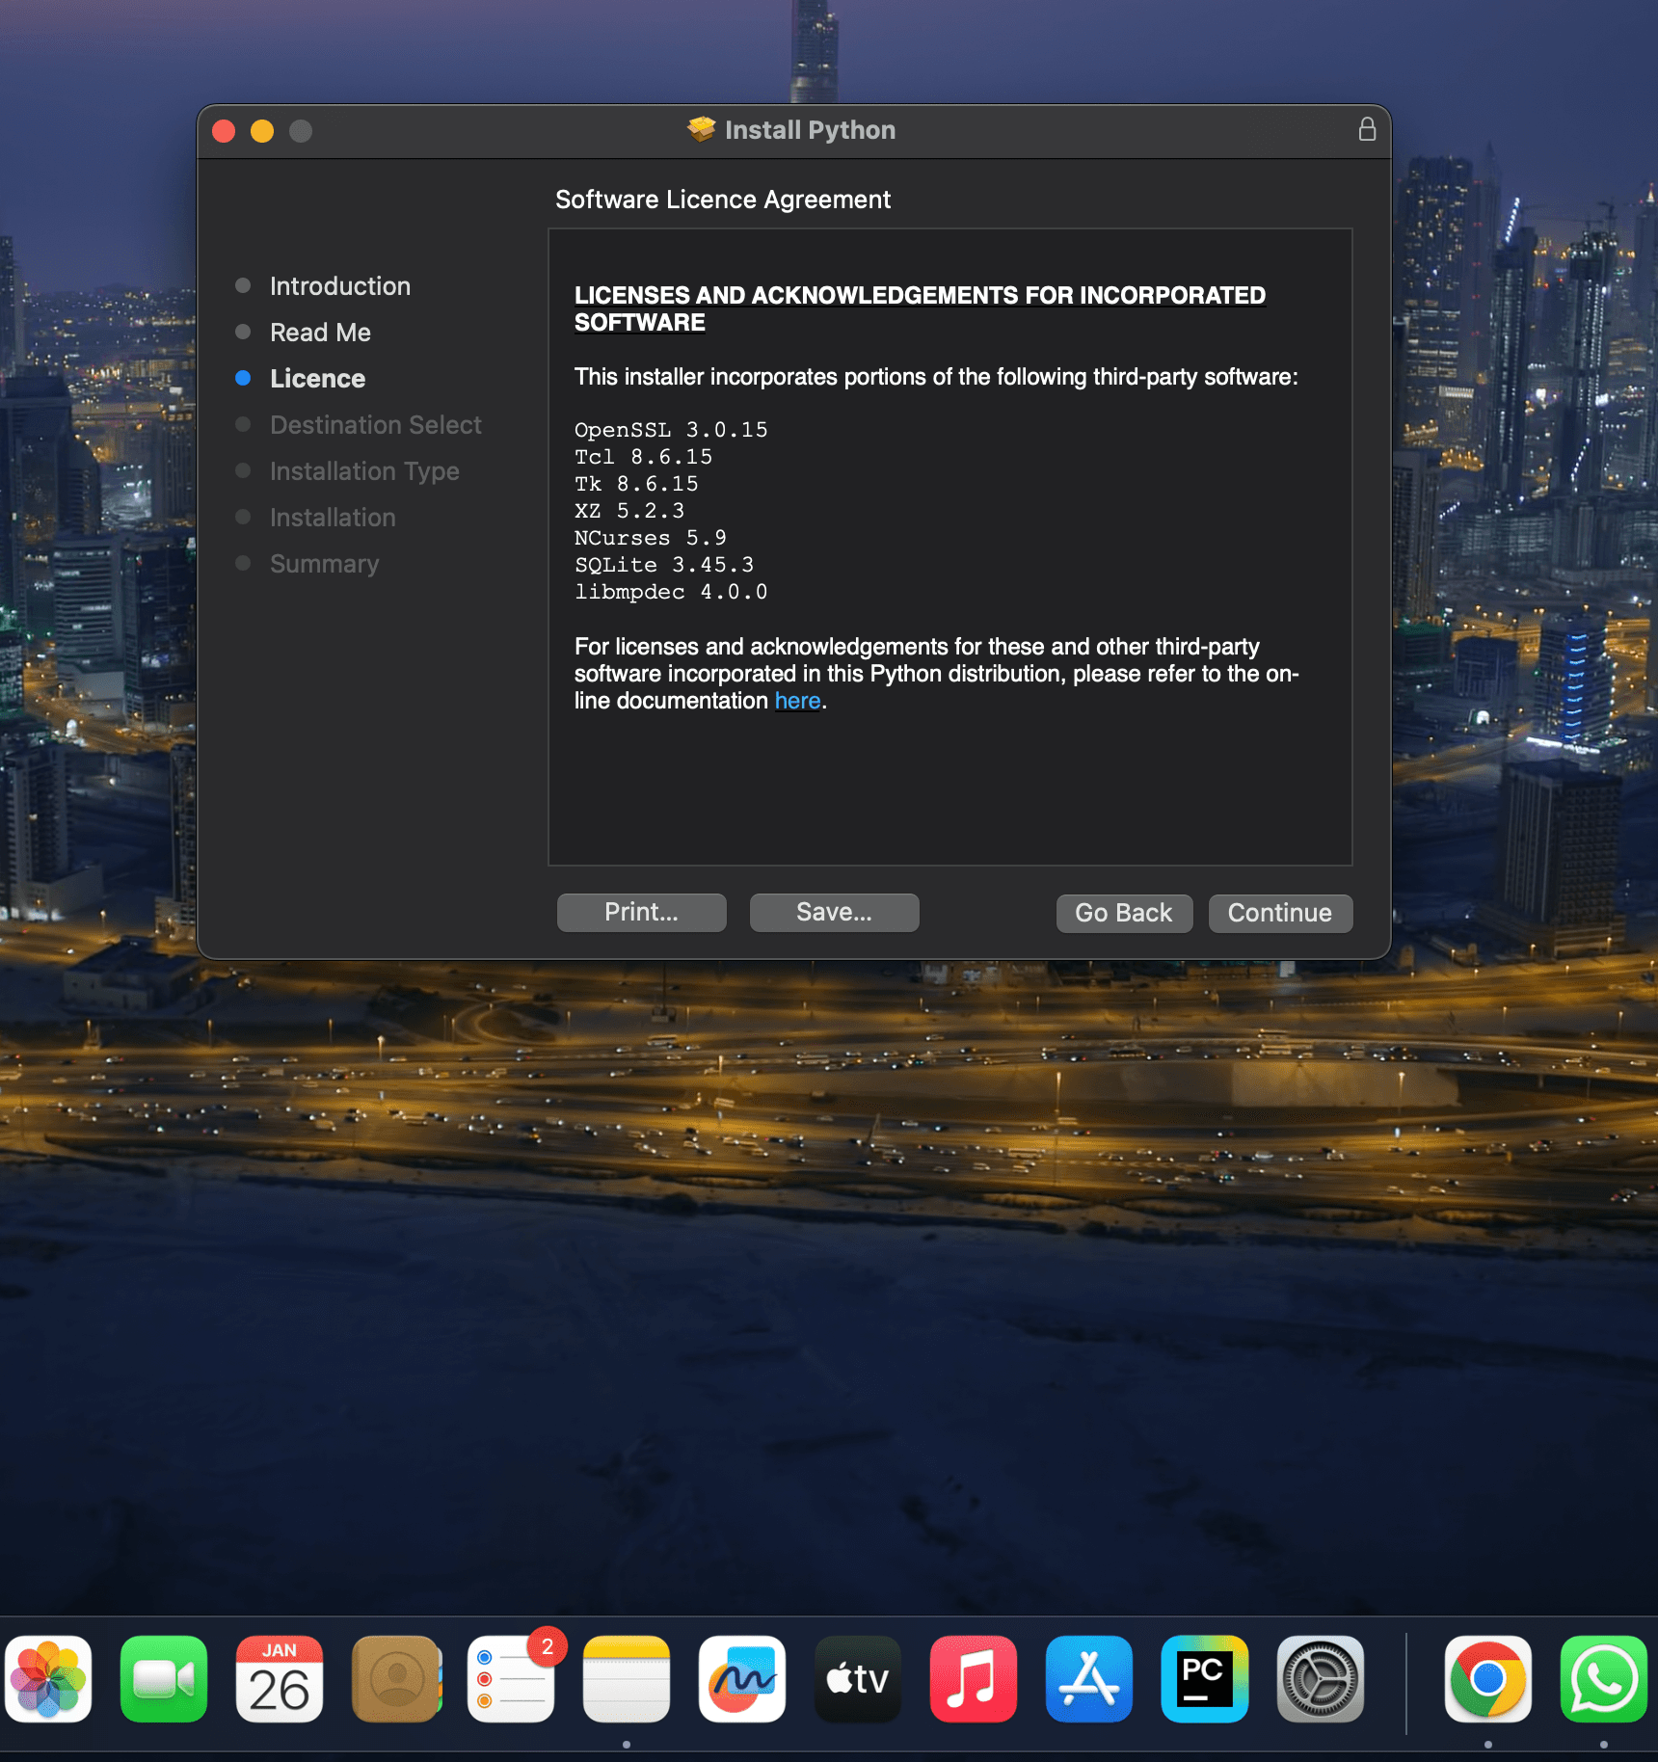Viewport: 1658px width, 1762px height.
Task: Click 'XZ 5.2.3' line in licence text
Action: (629, 511)
